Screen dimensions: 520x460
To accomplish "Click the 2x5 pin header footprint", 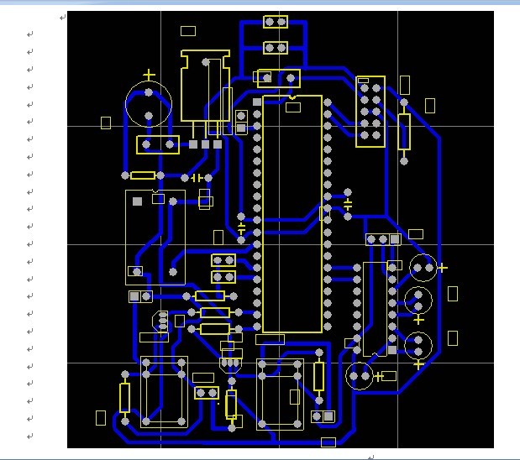I will 370,112.
